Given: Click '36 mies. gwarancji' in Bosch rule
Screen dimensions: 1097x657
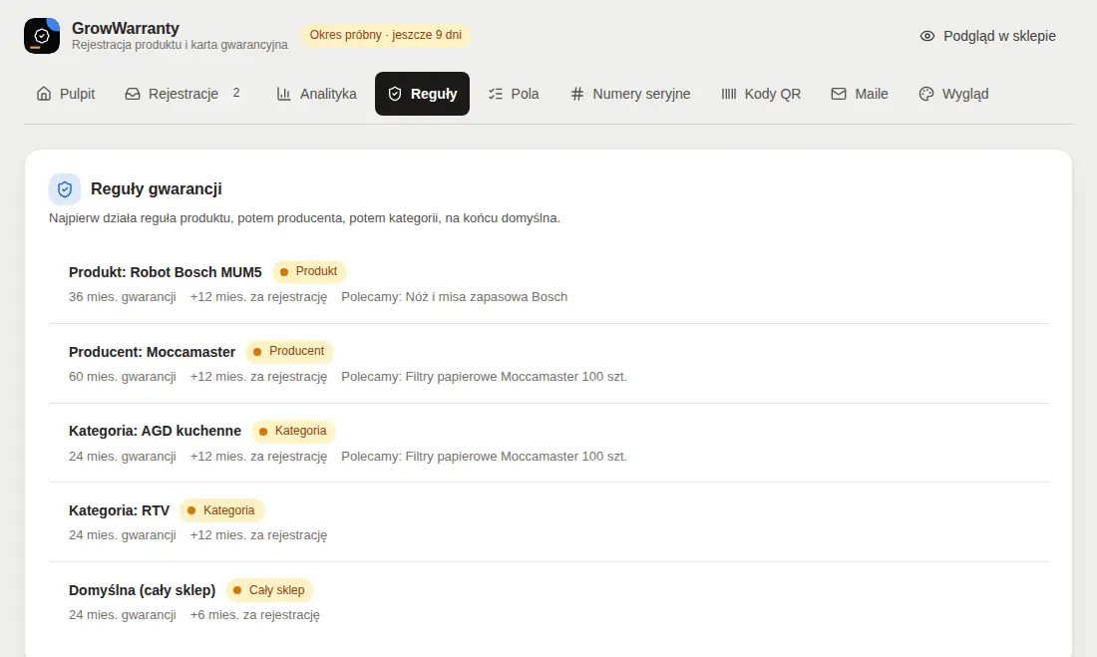Looking at the screenshot, I should (x=123, y=297).
